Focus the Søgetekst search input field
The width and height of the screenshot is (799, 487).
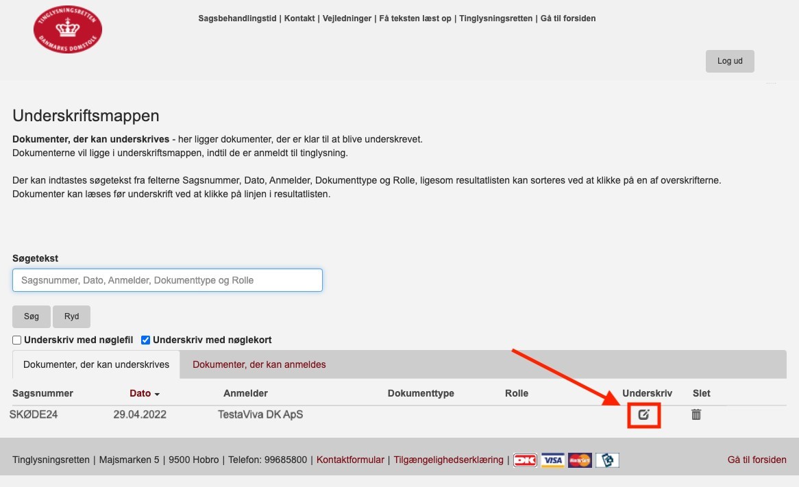pos(167,280)
